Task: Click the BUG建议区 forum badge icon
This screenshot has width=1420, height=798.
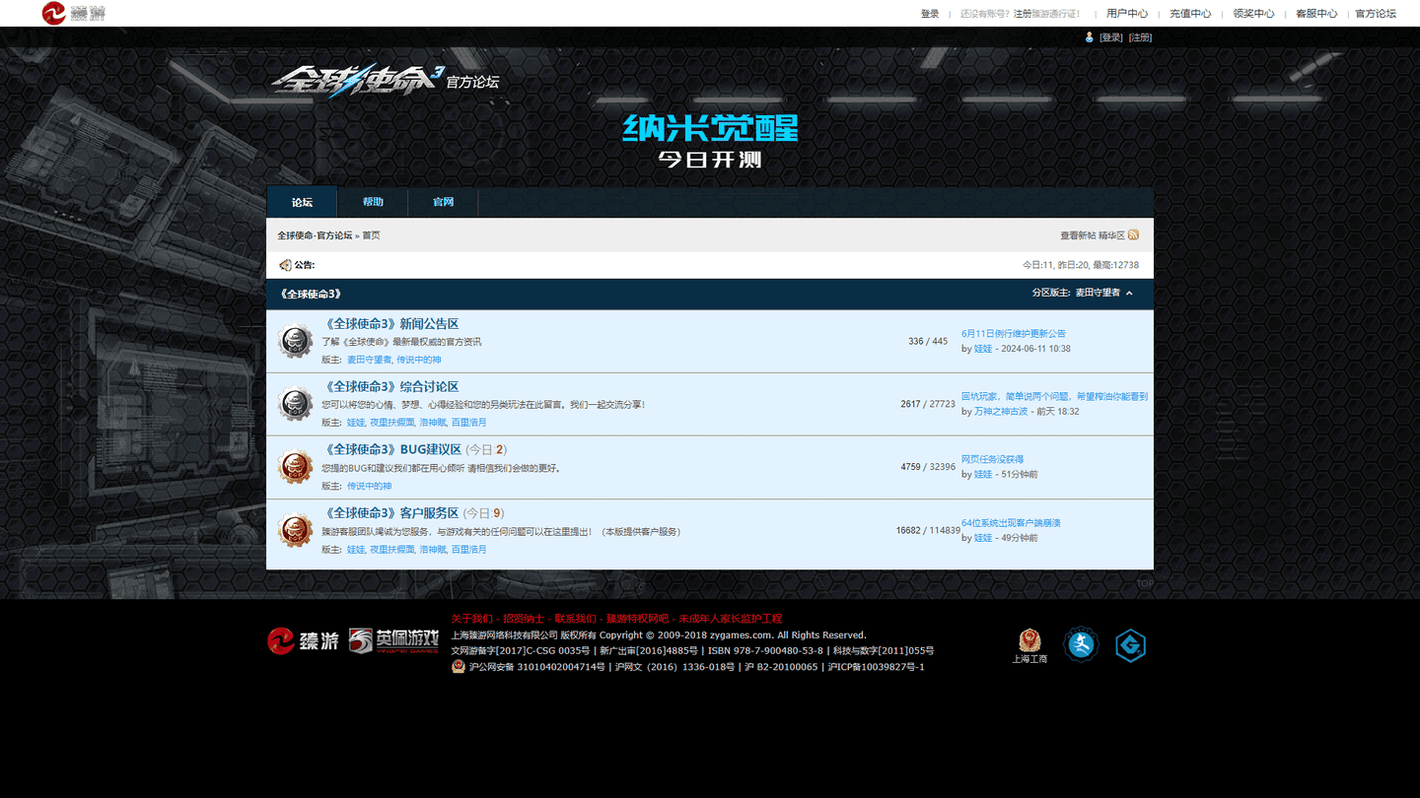Action: [x=295, y=467]
